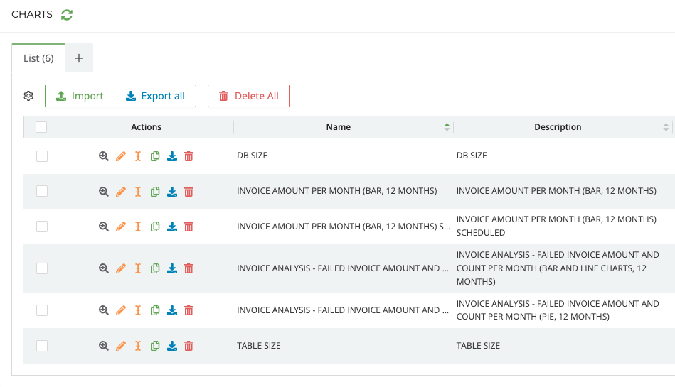Select the TABLE SIZE row checkbox
This screenshot has height=387, width=675.
[x=42, y=346]
